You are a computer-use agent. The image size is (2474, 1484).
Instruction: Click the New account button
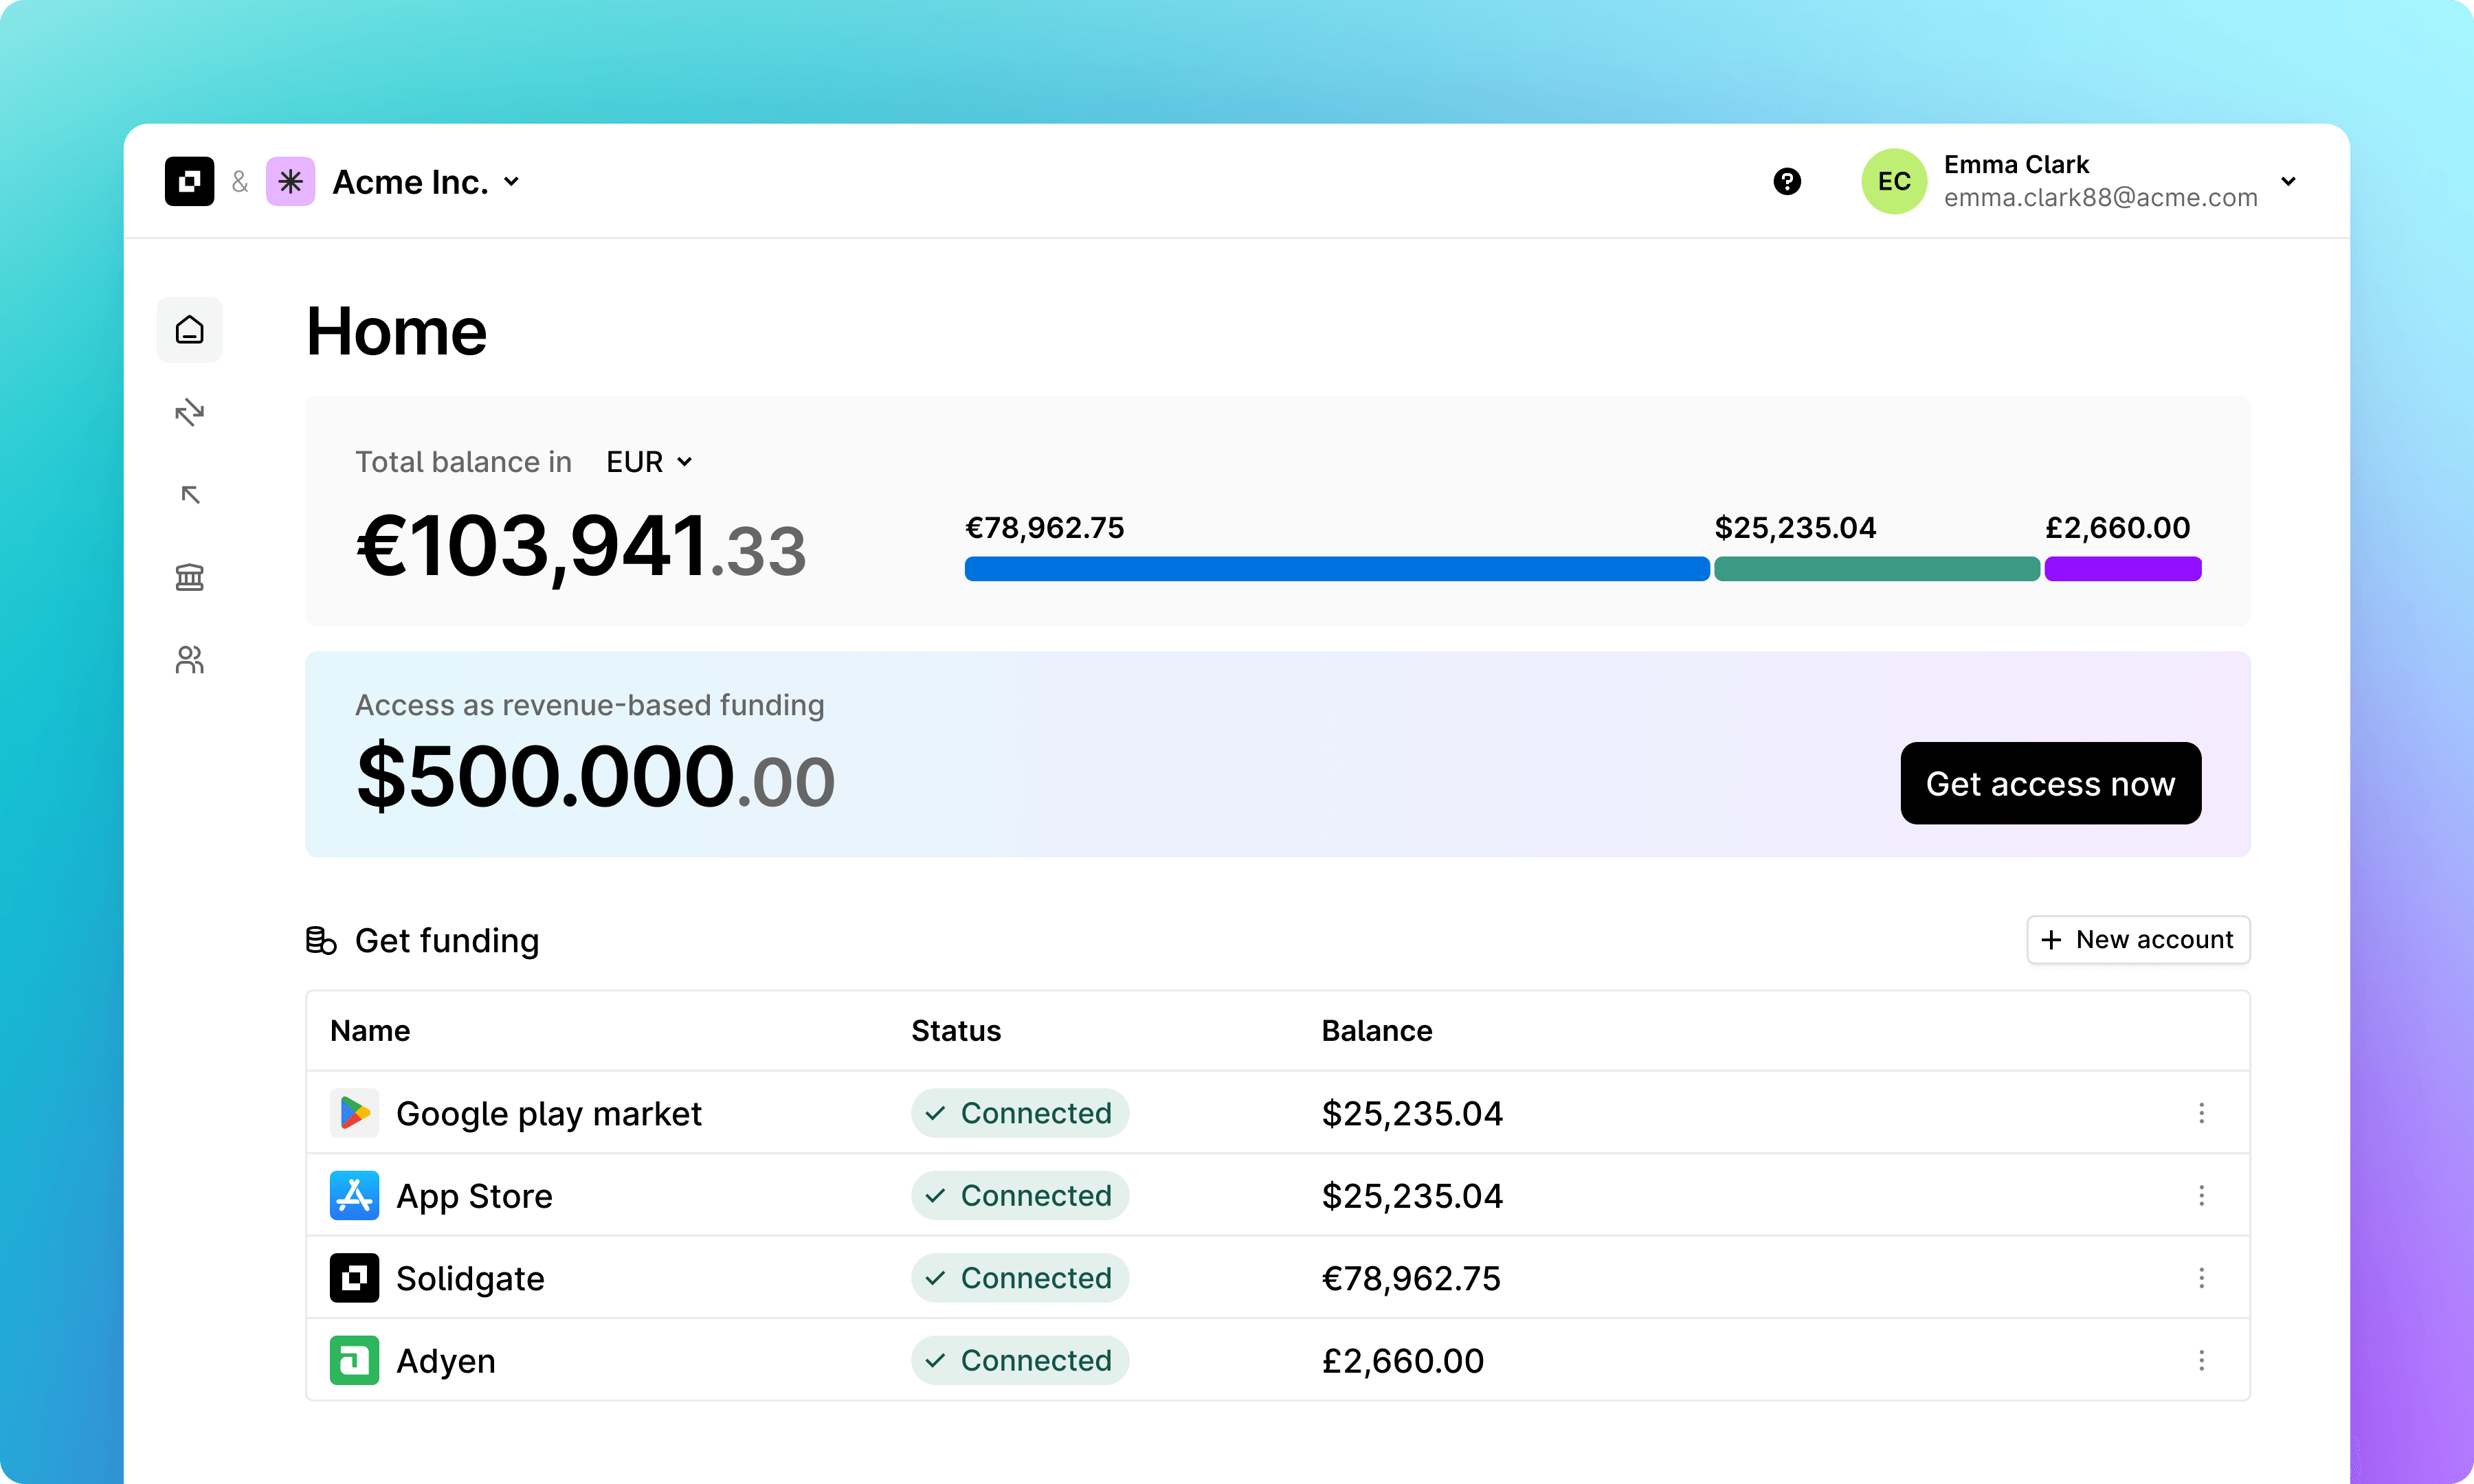[x=2138, y=939]
